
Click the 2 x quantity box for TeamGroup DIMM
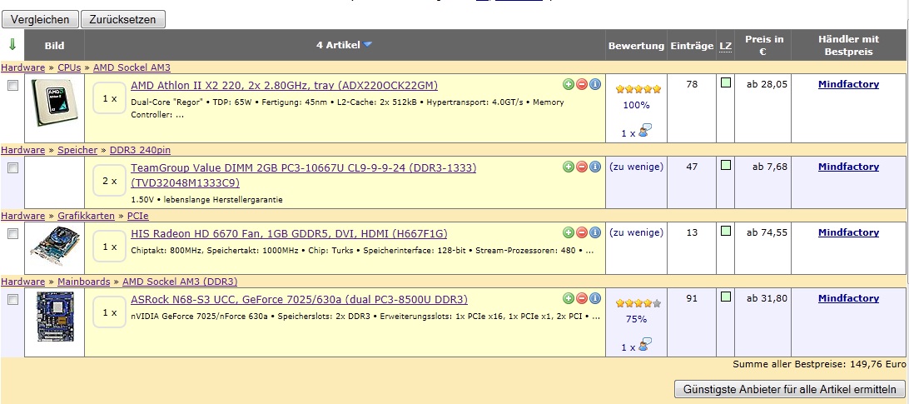pyautogui.click(x=110, y=181)
